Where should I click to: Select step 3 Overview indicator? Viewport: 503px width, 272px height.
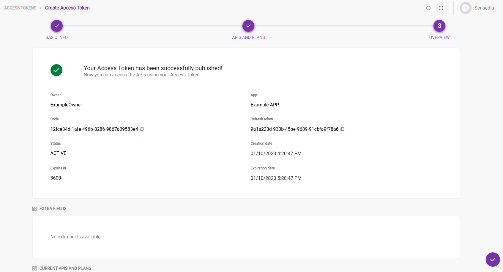[x=439, y=26]
